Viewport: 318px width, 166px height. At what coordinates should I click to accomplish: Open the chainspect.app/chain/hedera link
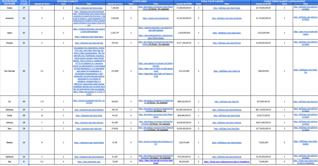tap(89, 142)
